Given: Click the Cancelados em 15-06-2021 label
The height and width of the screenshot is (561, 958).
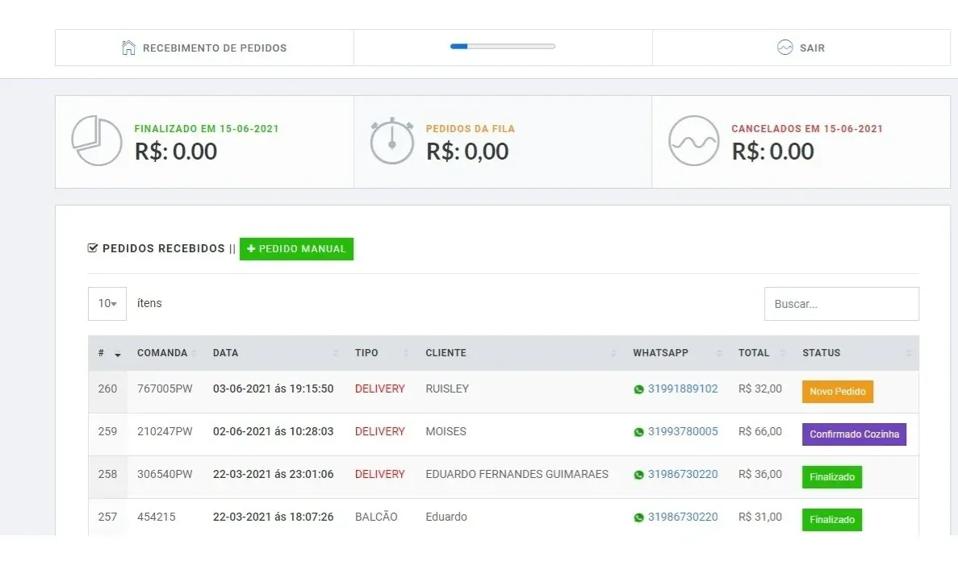Looking at the screenshot, I should tap(807, 129).
